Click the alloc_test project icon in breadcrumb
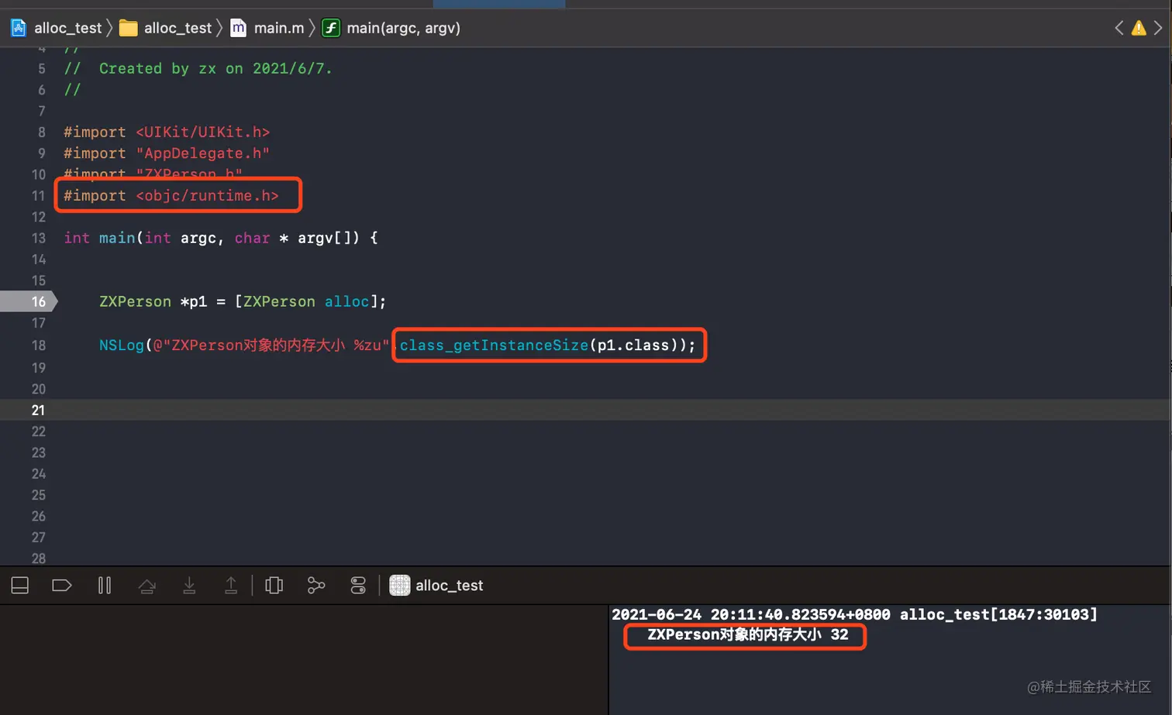This screenshot has height=715, width=1172. [x=19, y=28]
